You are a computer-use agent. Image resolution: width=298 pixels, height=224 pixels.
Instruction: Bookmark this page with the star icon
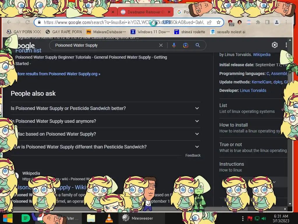pos(219,22)
